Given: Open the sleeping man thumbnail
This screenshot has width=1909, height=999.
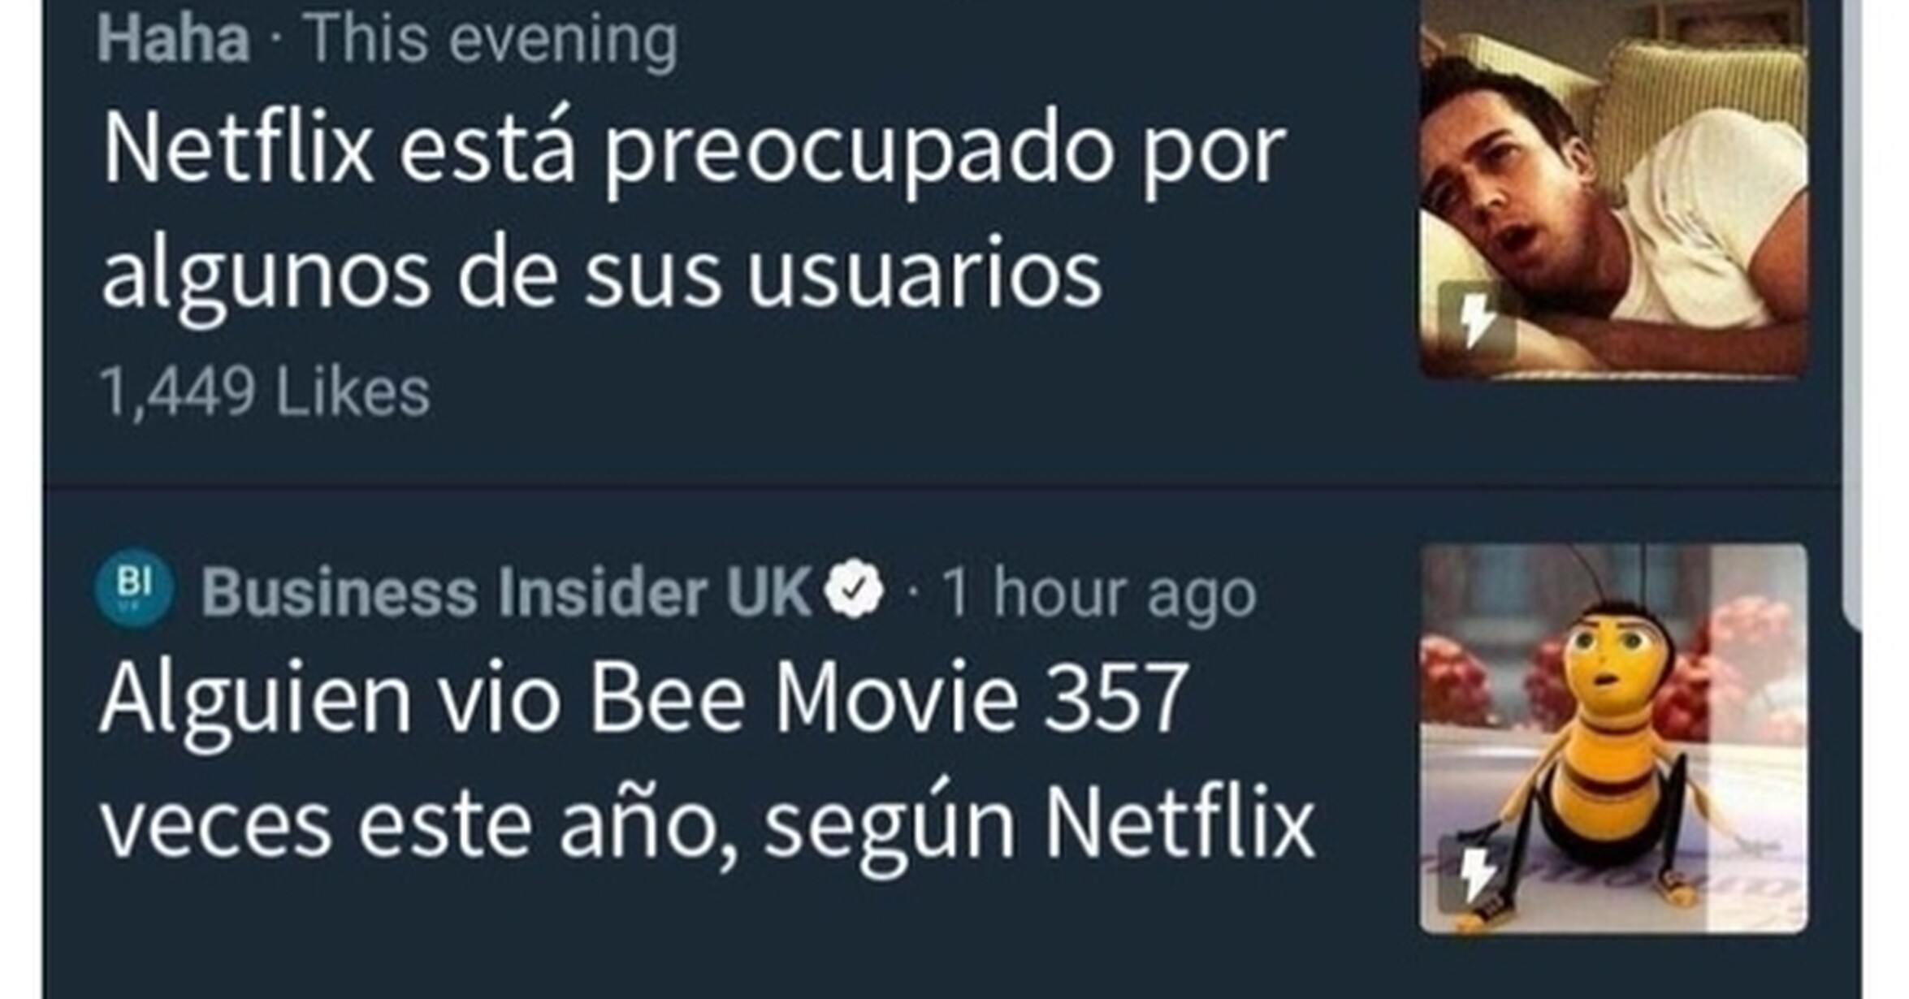Looking at the screenshot, I should 1613,188.
